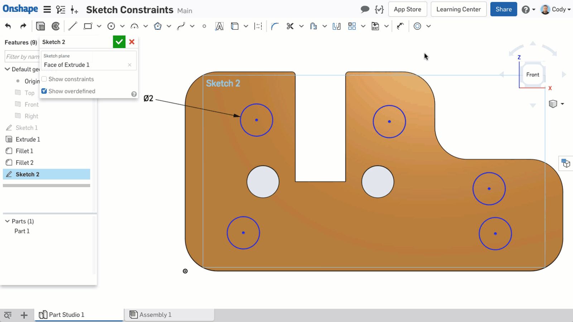Select the Corner rectangle tool
The height and width of the screenshot is (322, 573).
pos(87,26)
